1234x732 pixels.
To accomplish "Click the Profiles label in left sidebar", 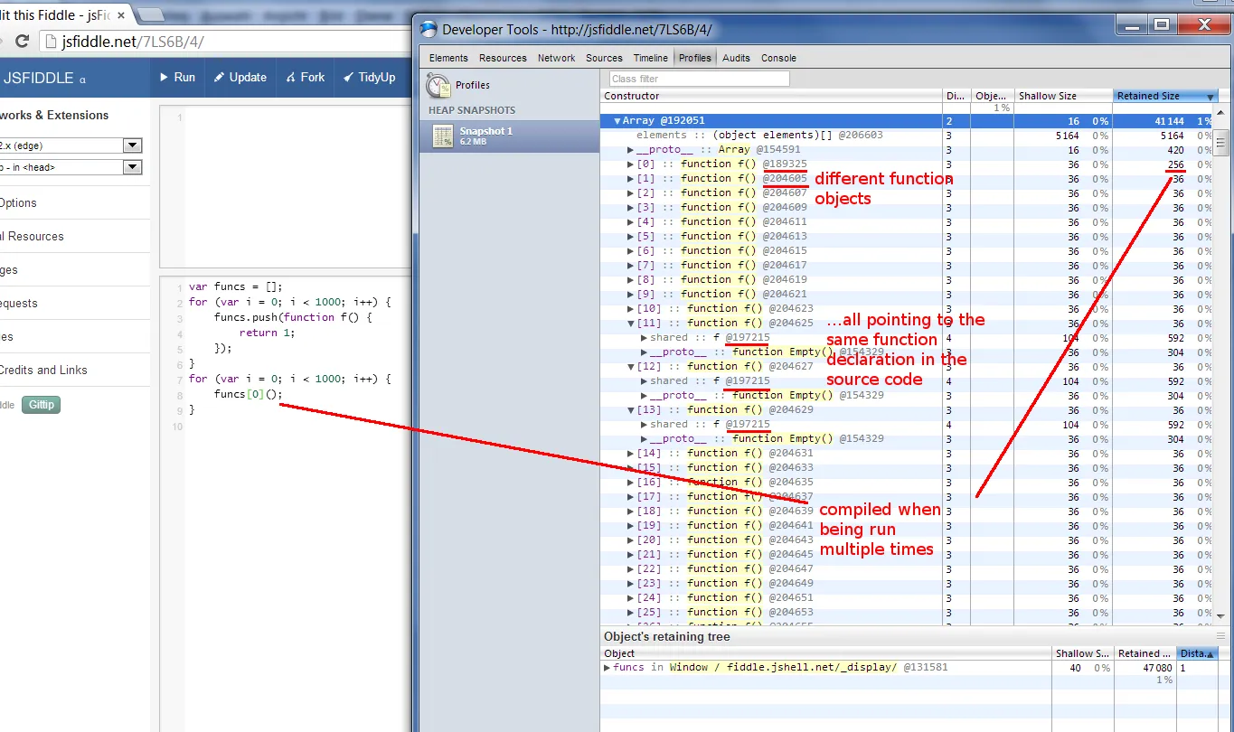I will (x=473, y=85).
